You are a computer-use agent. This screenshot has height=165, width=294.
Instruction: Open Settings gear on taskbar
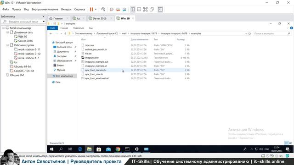[137, 149]
